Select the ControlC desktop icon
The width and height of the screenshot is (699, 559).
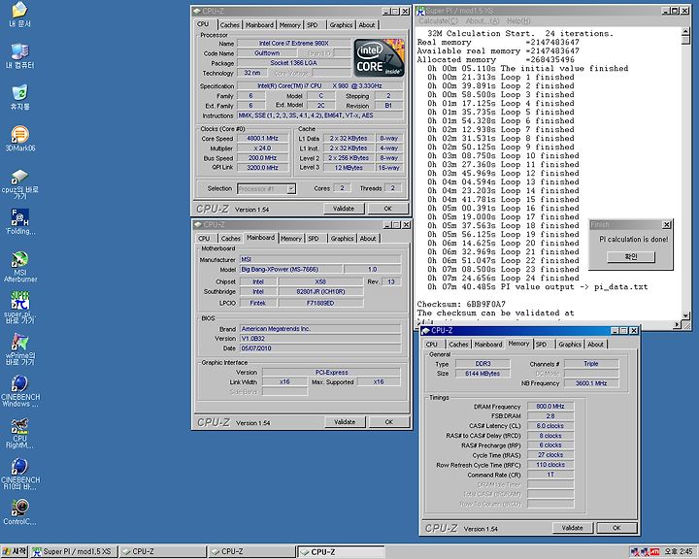[20, 511]
